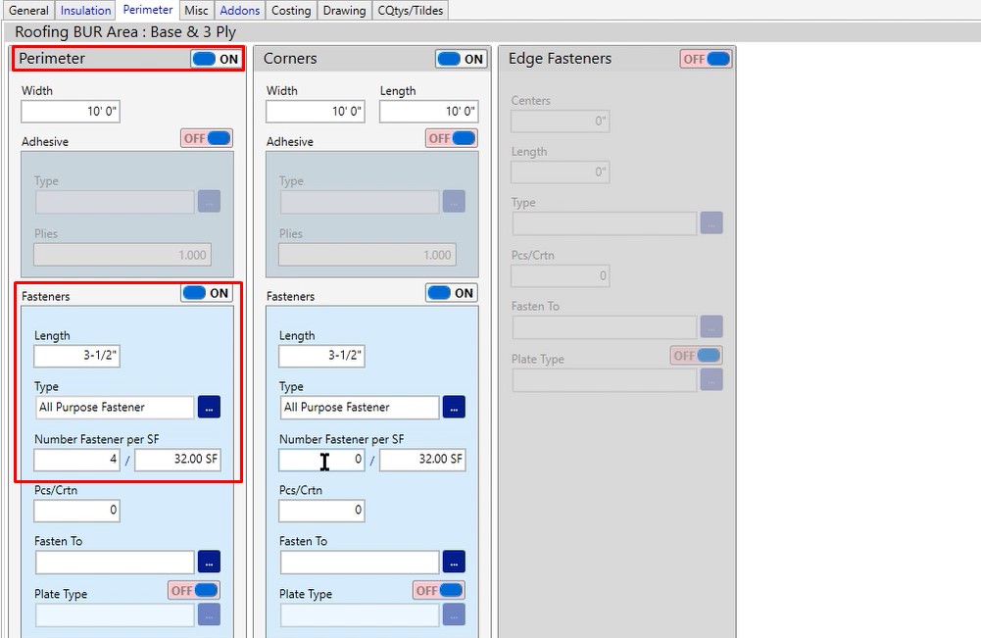Click Fasten To browse button in Perimeter
Image resolution: width=981 pixels, height=638 pixels.
tap(209, 562)
